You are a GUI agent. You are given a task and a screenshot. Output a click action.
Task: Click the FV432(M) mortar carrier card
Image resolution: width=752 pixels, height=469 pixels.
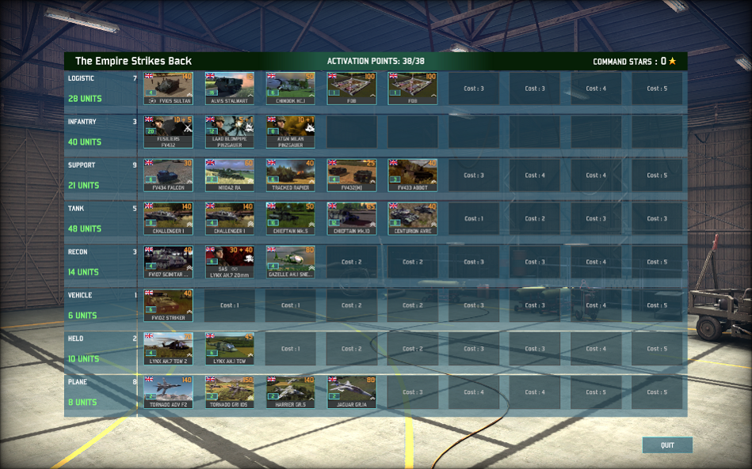tap(352, 175)
